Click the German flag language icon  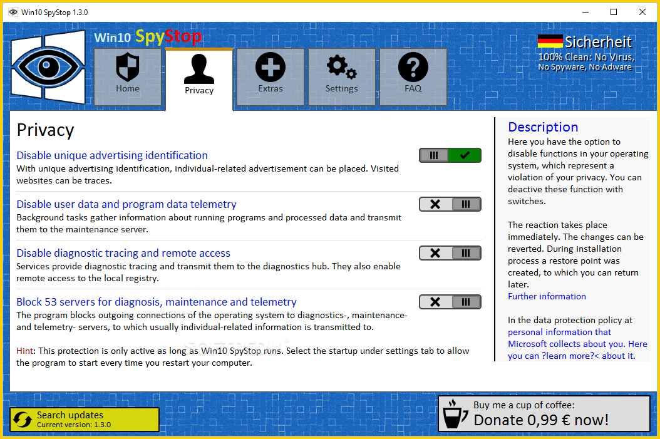tap(550, 41)
